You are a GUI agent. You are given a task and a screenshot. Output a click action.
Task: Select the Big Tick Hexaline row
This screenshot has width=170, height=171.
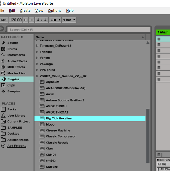click(x=90, y=118)
